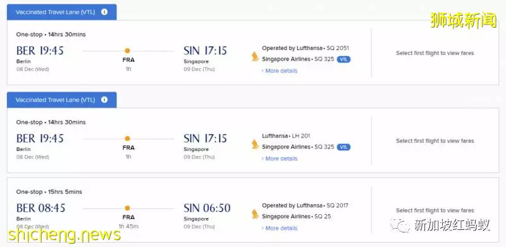Expand More details for Lufthansa LH 201 flight
Viewport: 506px width, 247px height.
(x=280, y=159)
